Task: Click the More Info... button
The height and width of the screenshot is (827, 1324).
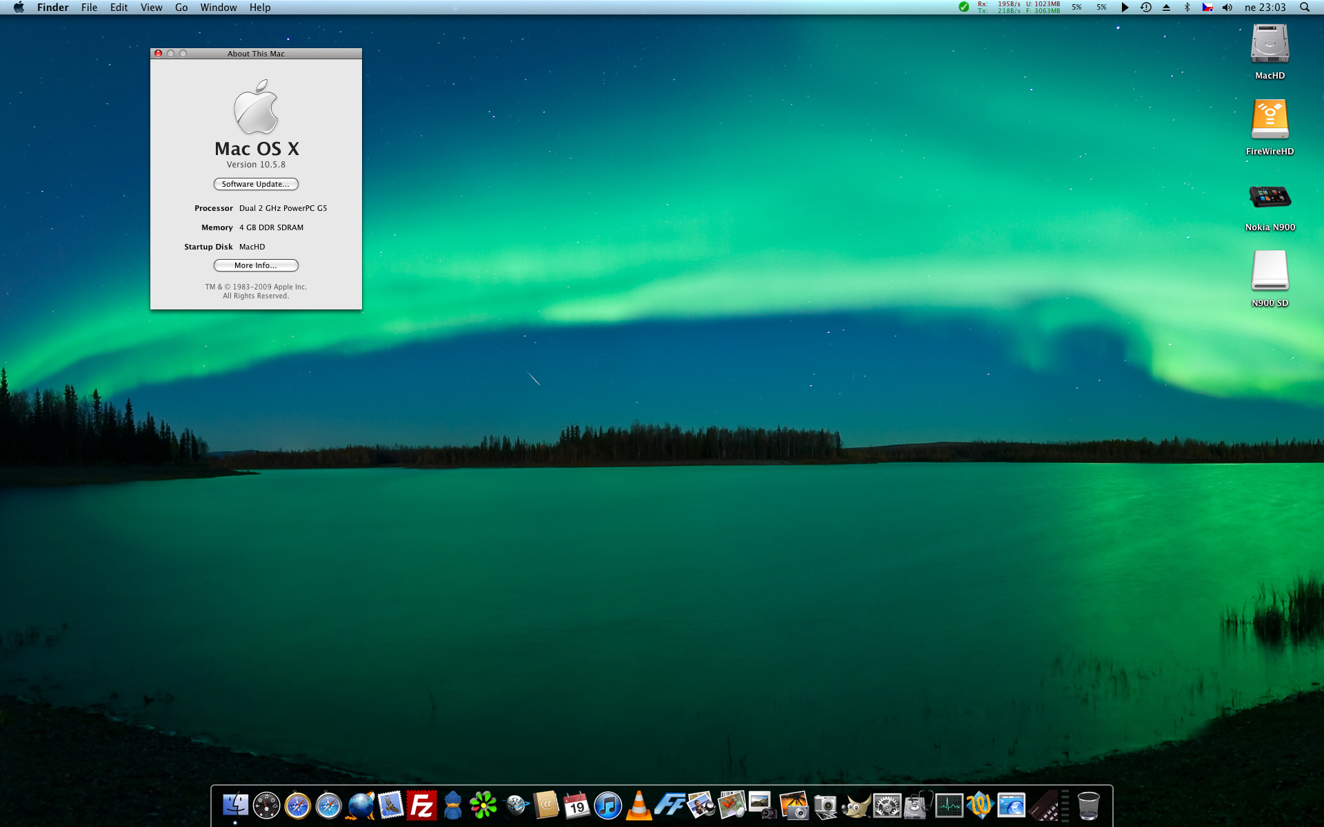Action: click(255, 265)
